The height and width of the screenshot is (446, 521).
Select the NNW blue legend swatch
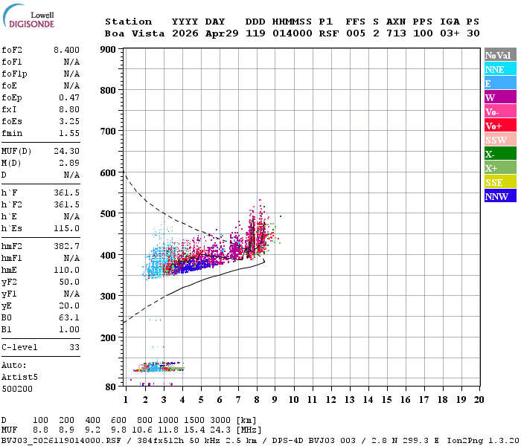(x=500, y=195)
